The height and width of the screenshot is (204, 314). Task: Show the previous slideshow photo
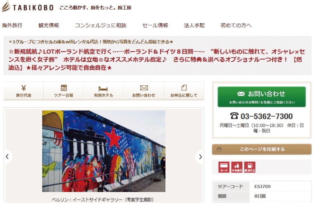tap(7, 157)
